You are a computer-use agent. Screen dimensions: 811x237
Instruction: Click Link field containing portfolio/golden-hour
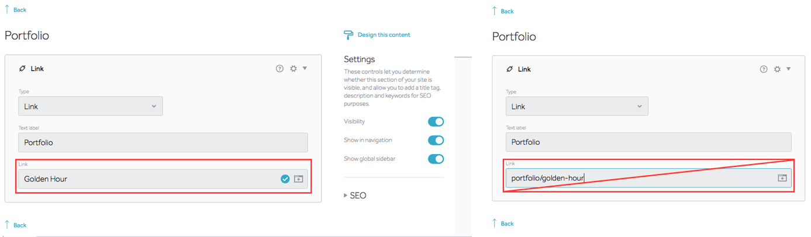[637, 178]
